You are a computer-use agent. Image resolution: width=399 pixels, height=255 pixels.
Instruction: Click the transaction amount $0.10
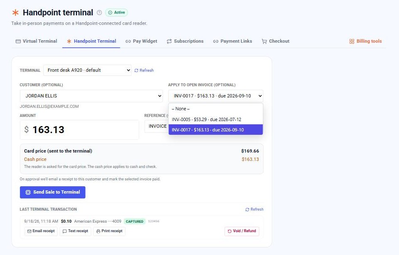click(x=66, y=221)
